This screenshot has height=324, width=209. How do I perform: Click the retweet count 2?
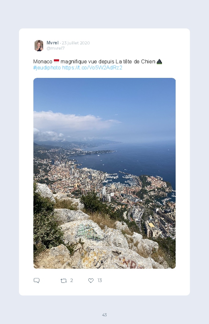(72, 280)
